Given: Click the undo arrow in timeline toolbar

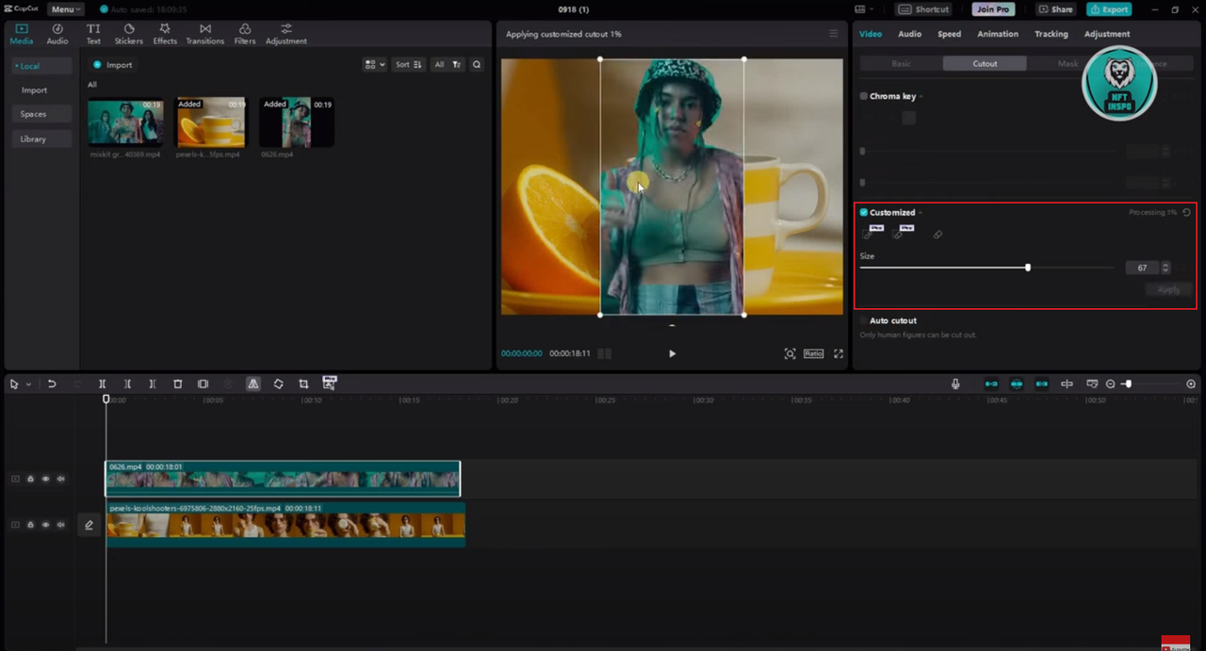Looking at the screenshot, I should [x=52, y=384].
